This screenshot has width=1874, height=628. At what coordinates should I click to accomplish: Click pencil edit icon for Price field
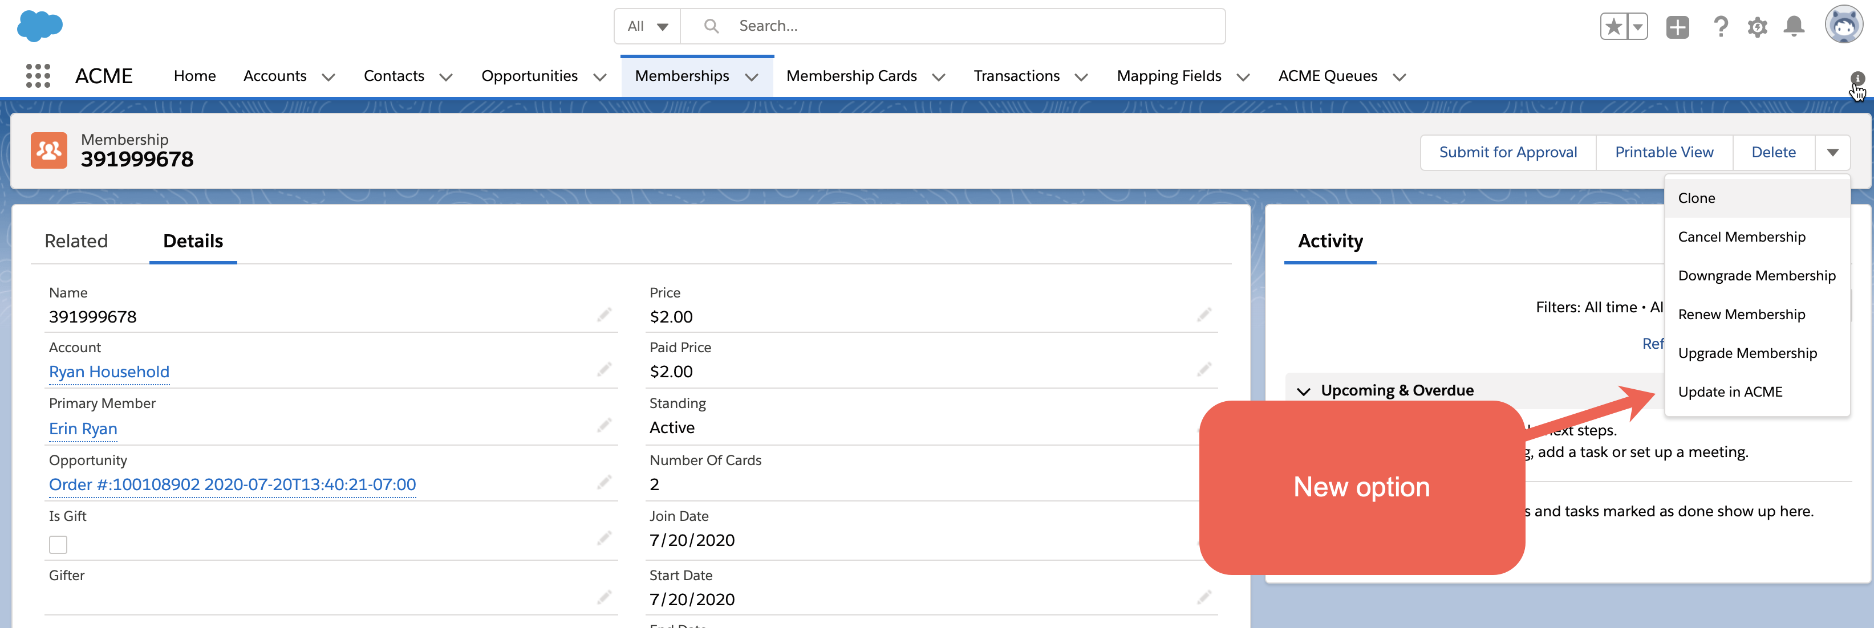coord(1204,315)
